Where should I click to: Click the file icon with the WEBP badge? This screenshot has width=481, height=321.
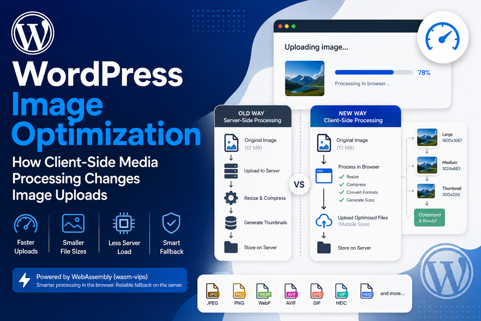(x=264, y=291)
